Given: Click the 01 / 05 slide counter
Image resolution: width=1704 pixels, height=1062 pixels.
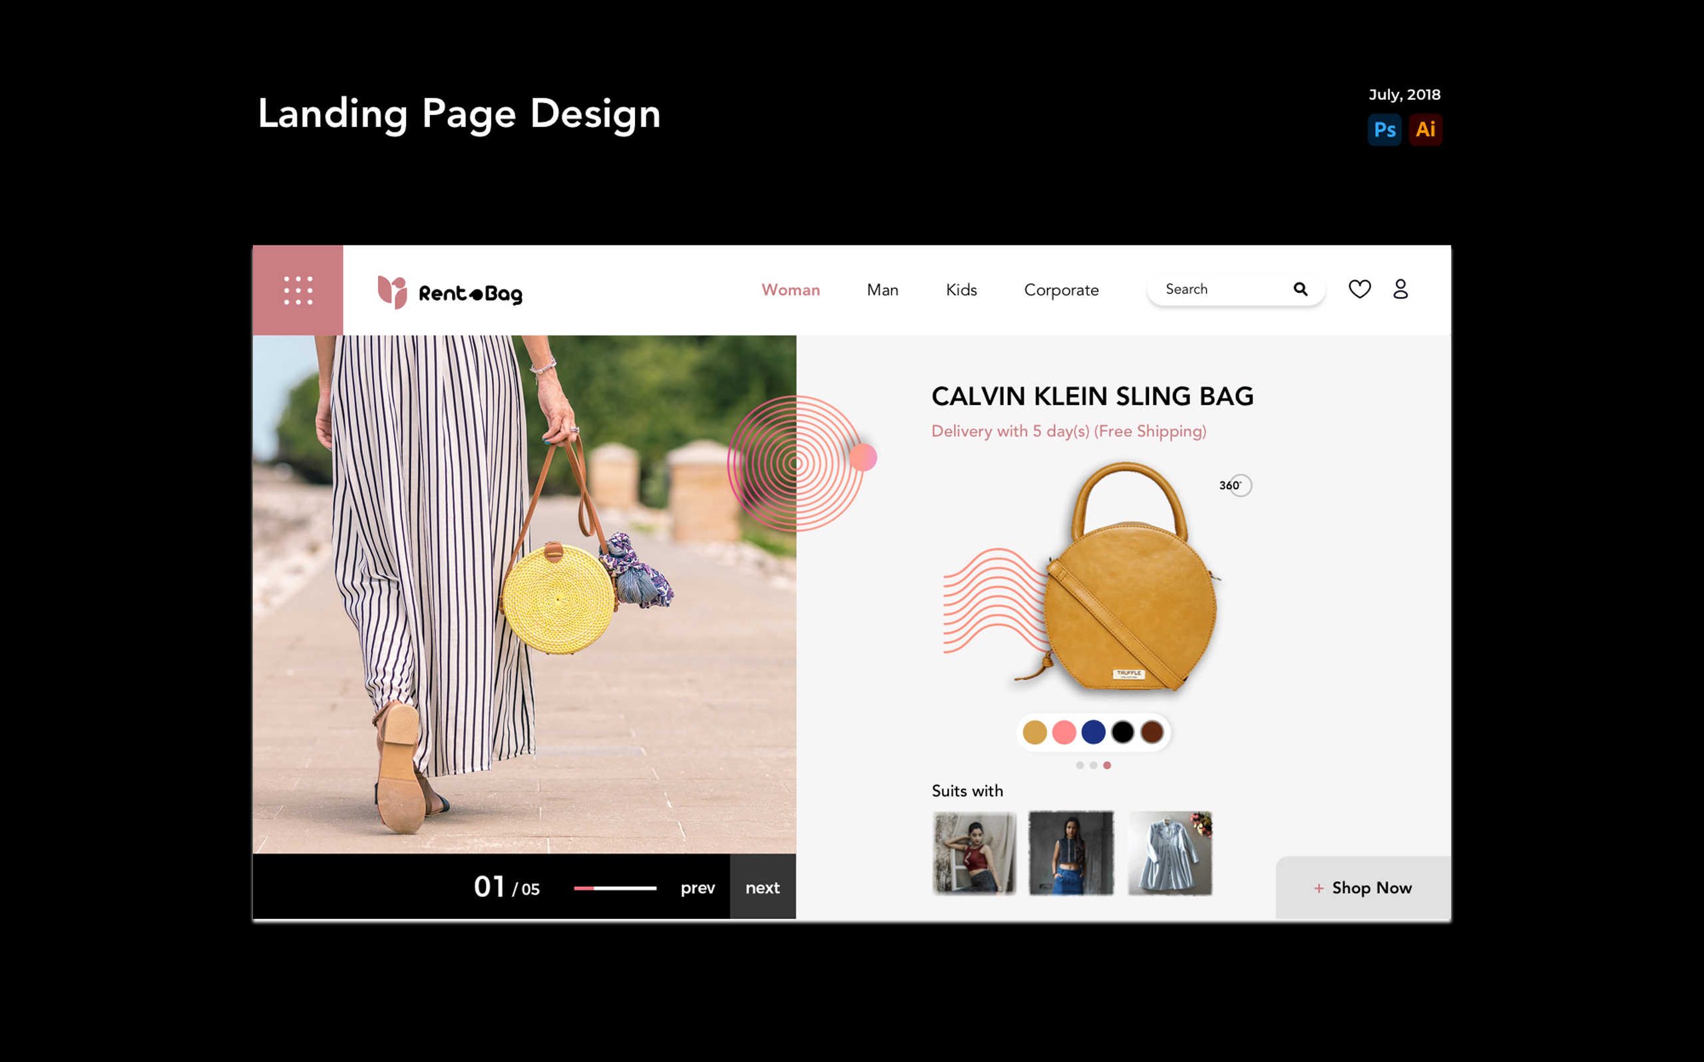Looking at the screenshot, I should [507, 887].
